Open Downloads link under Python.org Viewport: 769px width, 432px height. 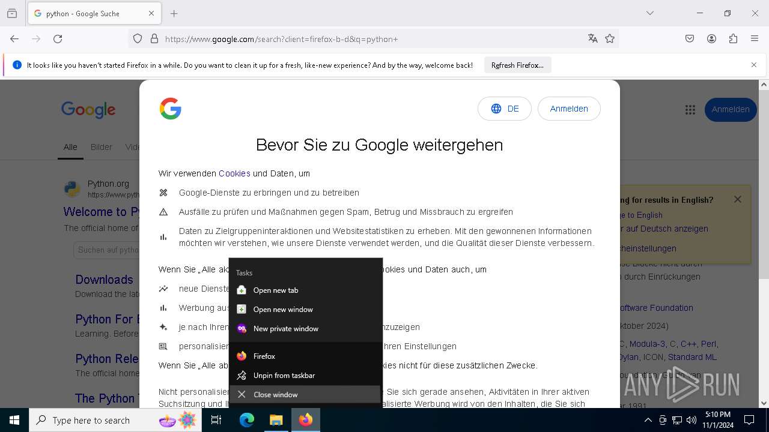(x=104, y=280)
